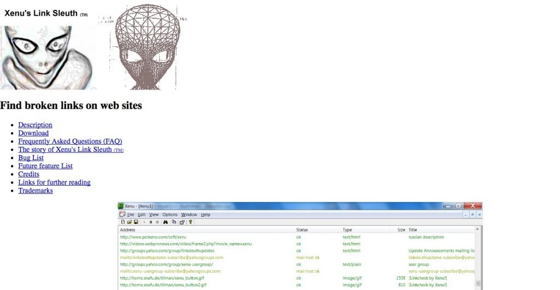Open the Edit menu in Xenu window
This screenshot has width=560, height=290.
[x=142, y=215]
